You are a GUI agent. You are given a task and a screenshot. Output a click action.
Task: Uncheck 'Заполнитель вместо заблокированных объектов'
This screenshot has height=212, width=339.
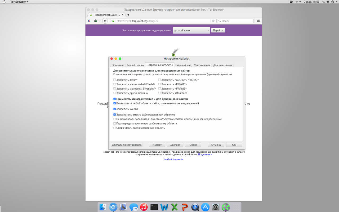pos(115,115)
